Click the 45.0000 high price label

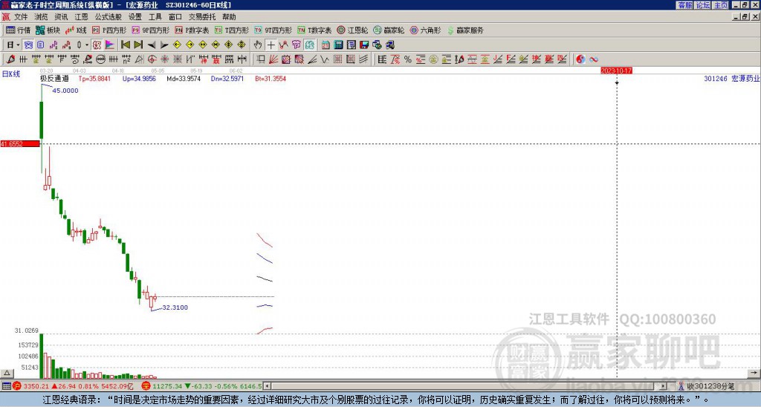pyautogui.click(x=65, y=91)
